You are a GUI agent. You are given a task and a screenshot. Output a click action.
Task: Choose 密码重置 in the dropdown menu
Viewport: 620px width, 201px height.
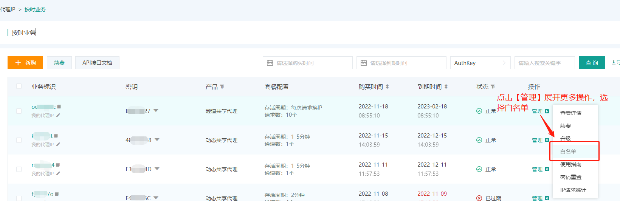[570, 177]
